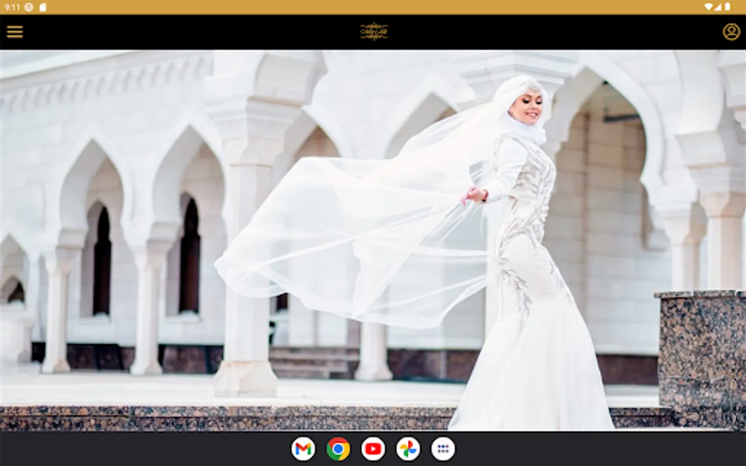Tap the battery status icon

(727, 7)
